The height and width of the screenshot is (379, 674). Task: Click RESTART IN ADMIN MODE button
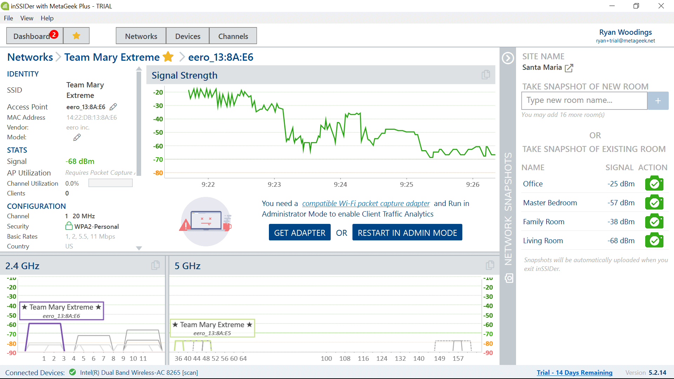(407, 232)
